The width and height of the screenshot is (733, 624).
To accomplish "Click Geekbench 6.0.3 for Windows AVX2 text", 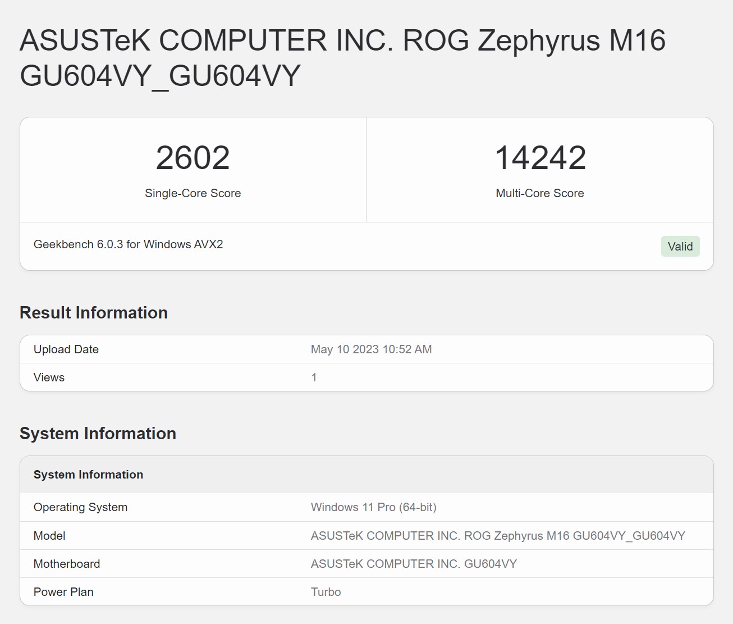I will click(128, 244).
